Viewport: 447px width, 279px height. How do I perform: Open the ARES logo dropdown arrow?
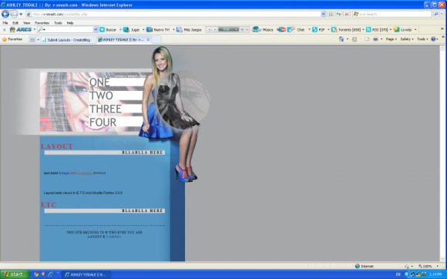tap(35, 29)
